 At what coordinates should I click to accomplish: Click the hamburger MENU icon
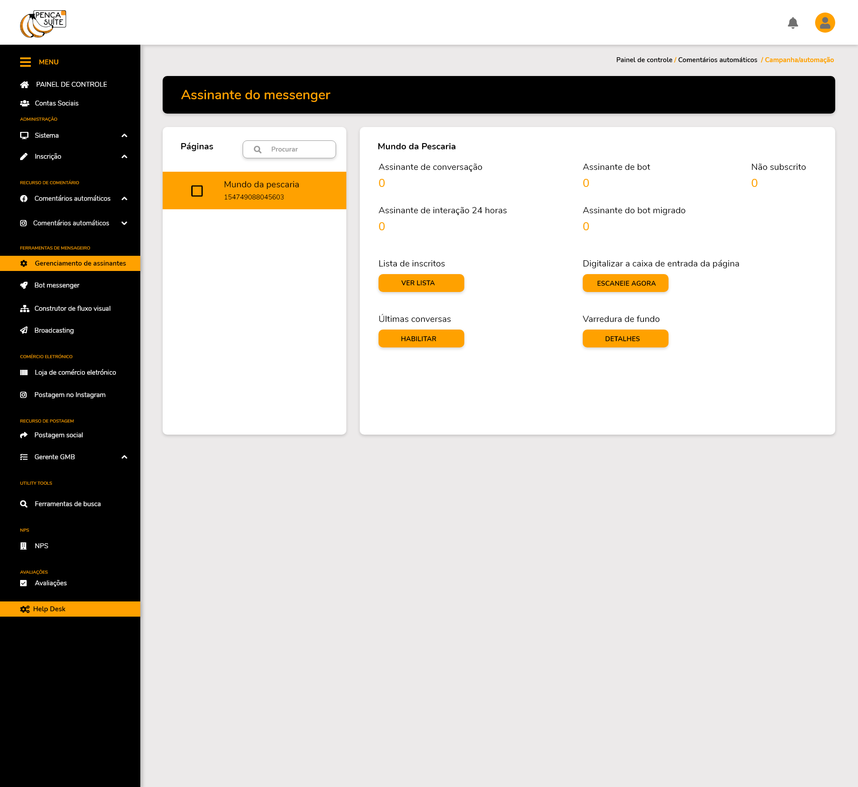[x=25, y=62]
